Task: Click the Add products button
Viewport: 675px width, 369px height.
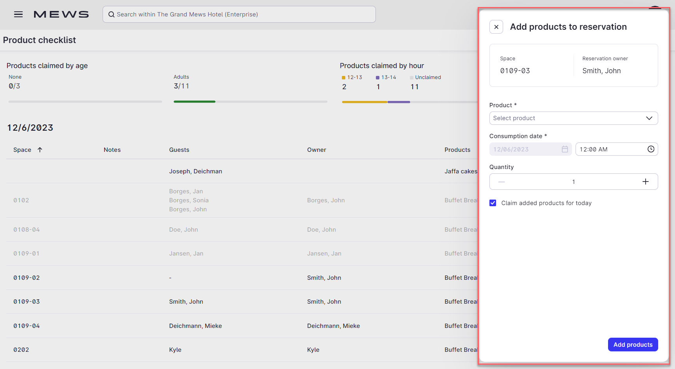Action: click(633, 344)
